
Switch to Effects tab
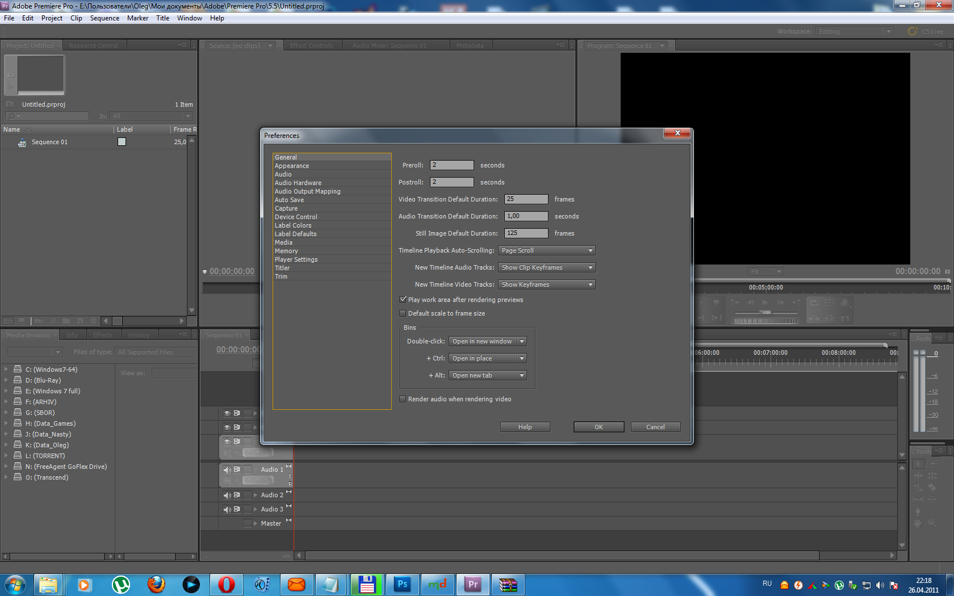coord(103,335)
